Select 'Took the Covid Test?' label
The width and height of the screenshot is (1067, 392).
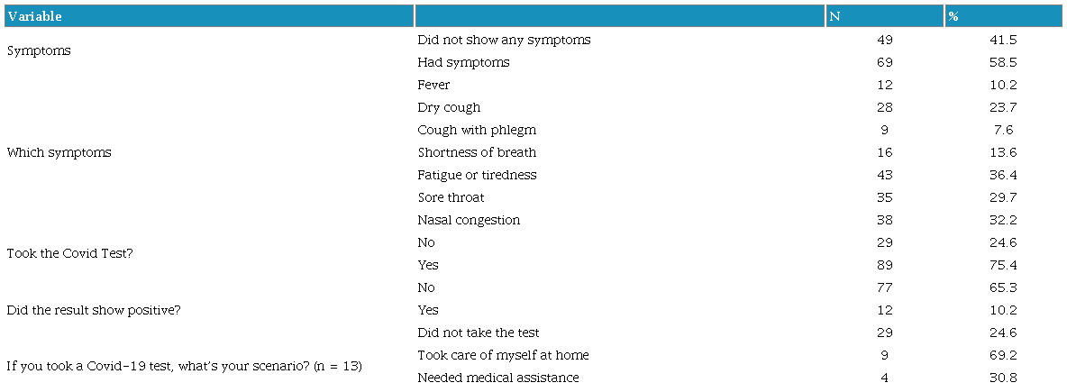click(69, 253)
